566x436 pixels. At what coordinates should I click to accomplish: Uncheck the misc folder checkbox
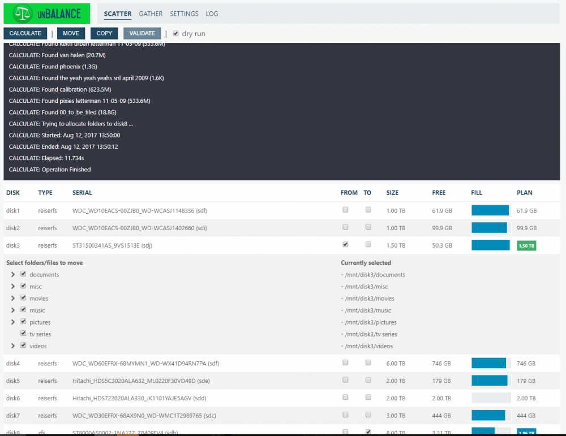coord(23,286)
